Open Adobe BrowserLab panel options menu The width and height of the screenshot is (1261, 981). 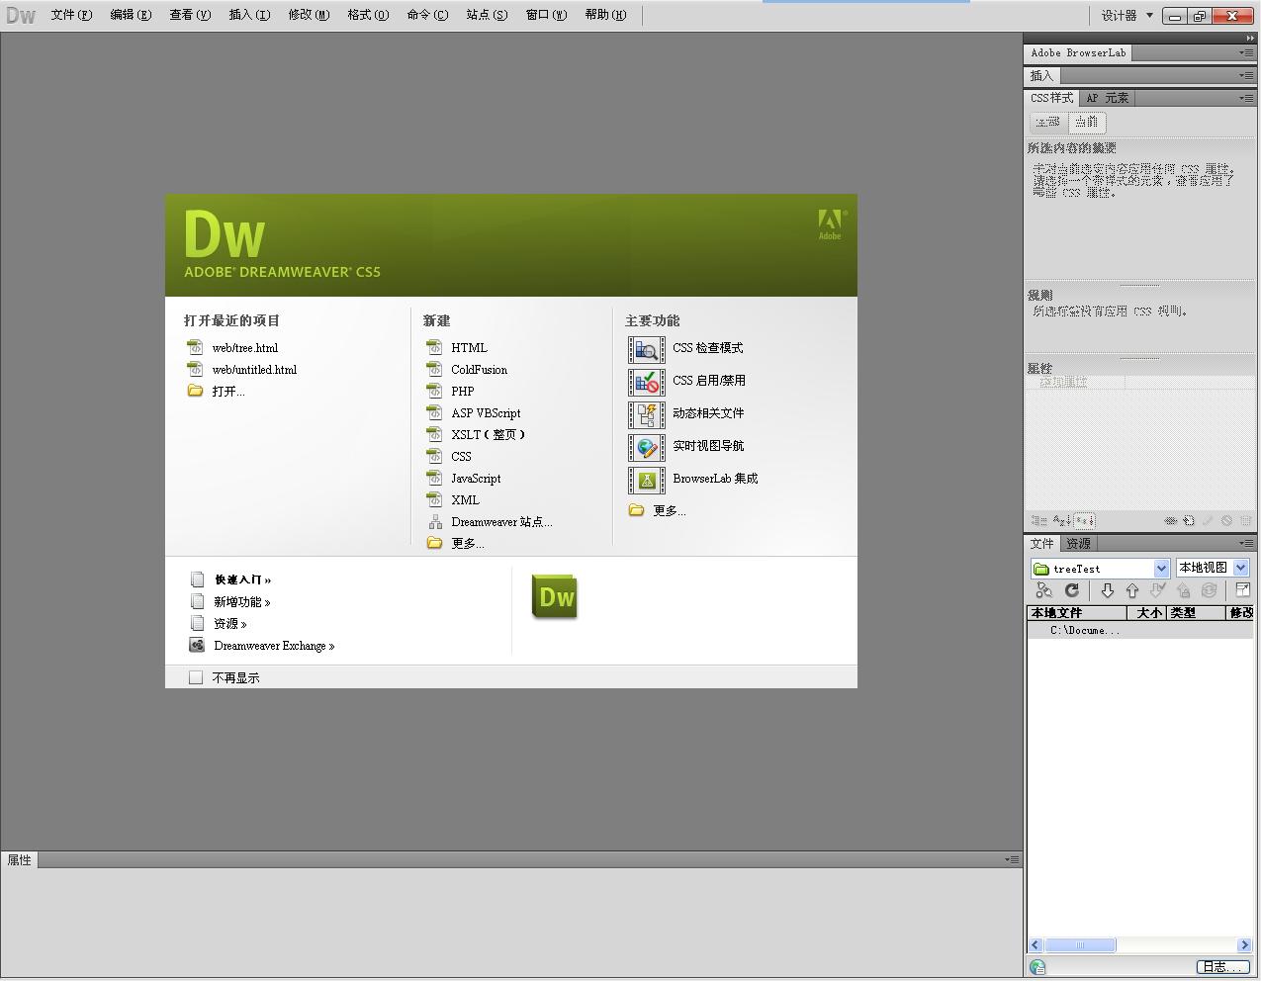click(1247, 53)
